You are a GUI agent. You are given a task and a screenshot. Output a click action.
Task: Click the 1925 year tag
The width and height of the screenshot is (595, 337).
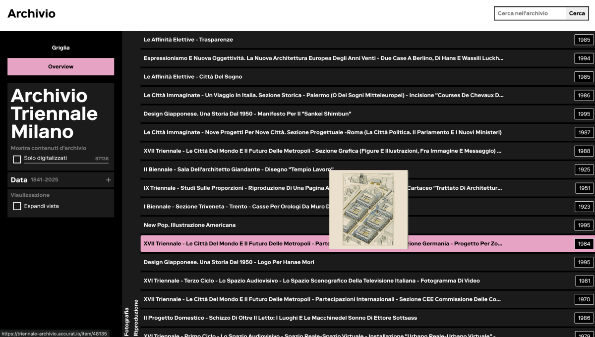pyautogui.click(x=584, y=169)
